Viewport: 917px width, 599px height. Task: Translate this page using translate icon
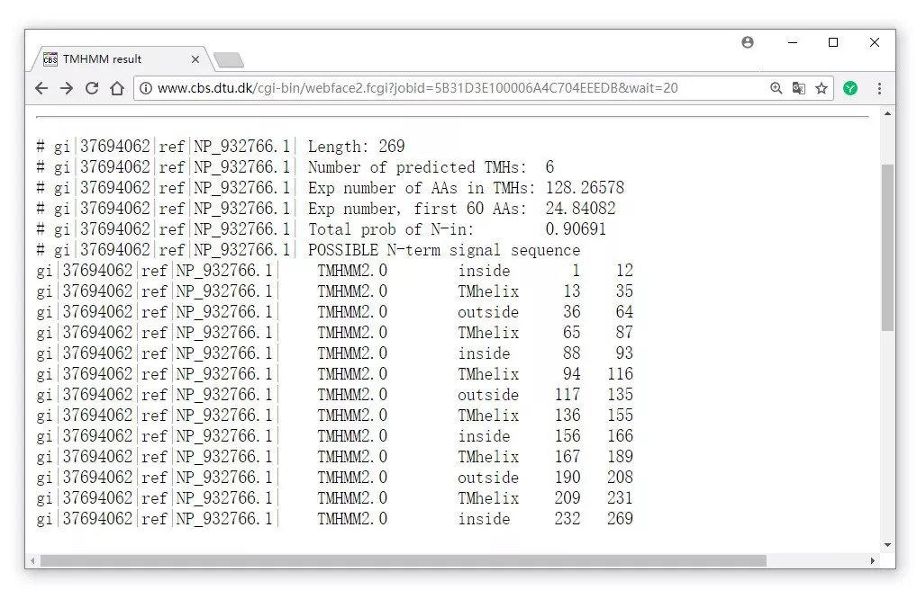point(798,88)
